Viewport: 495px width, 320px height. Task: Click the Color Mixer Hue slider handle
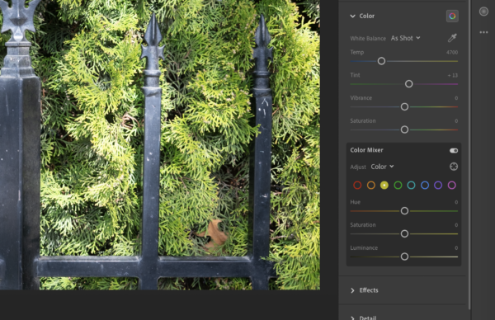pyautogui.click(x=404, y=211)
